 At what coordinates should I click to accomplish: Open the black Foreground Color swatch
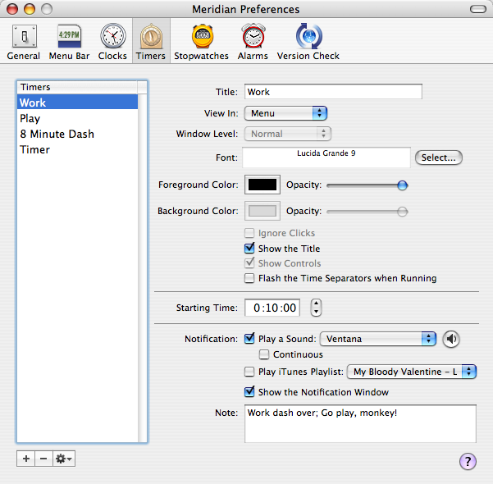pyautogui.click(x=262, y=185)
